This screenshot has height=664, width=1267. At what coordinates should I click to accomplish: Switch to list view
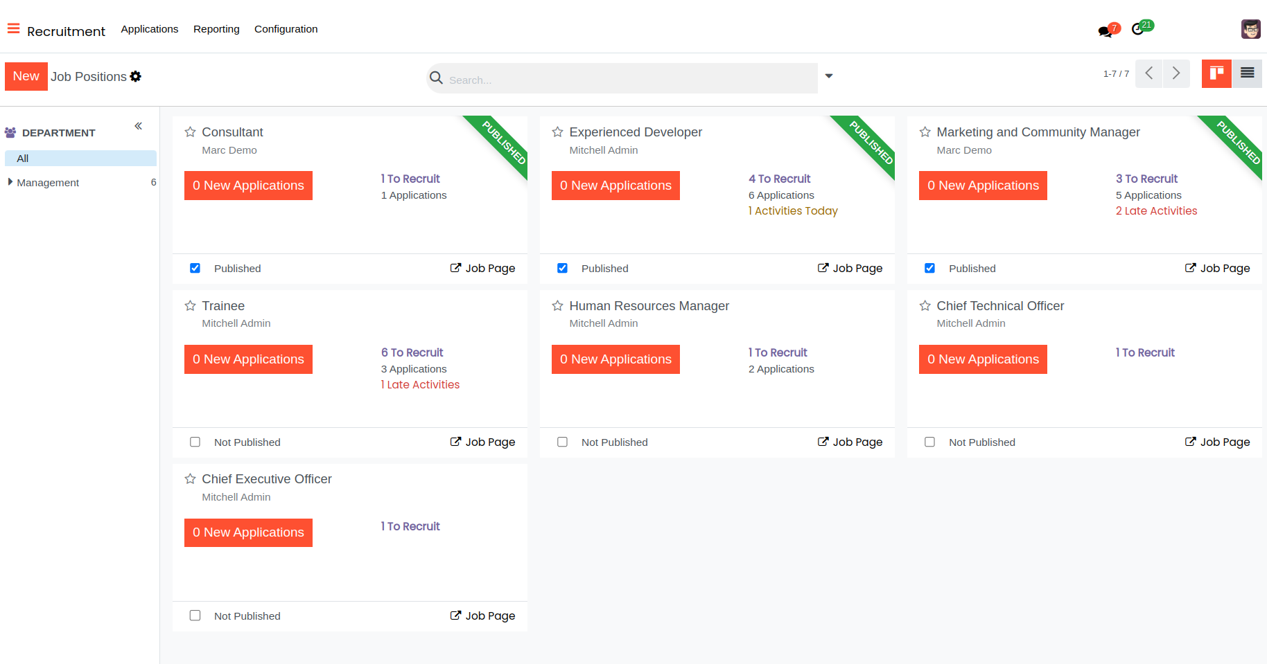tap(1247, 73)
